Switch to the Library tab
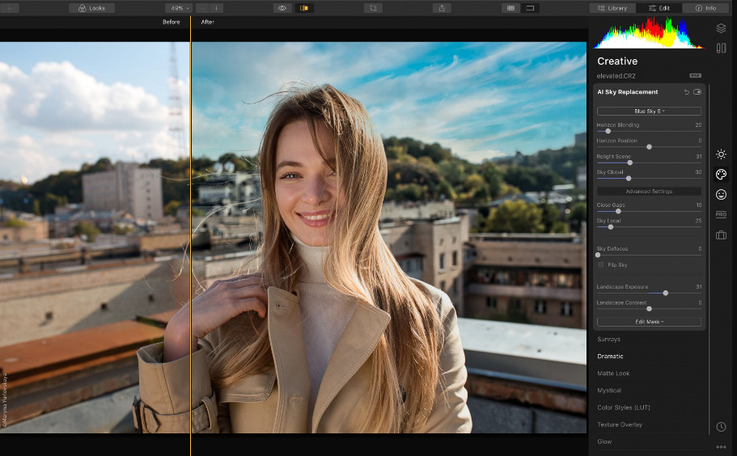 [x=612, y=8]
